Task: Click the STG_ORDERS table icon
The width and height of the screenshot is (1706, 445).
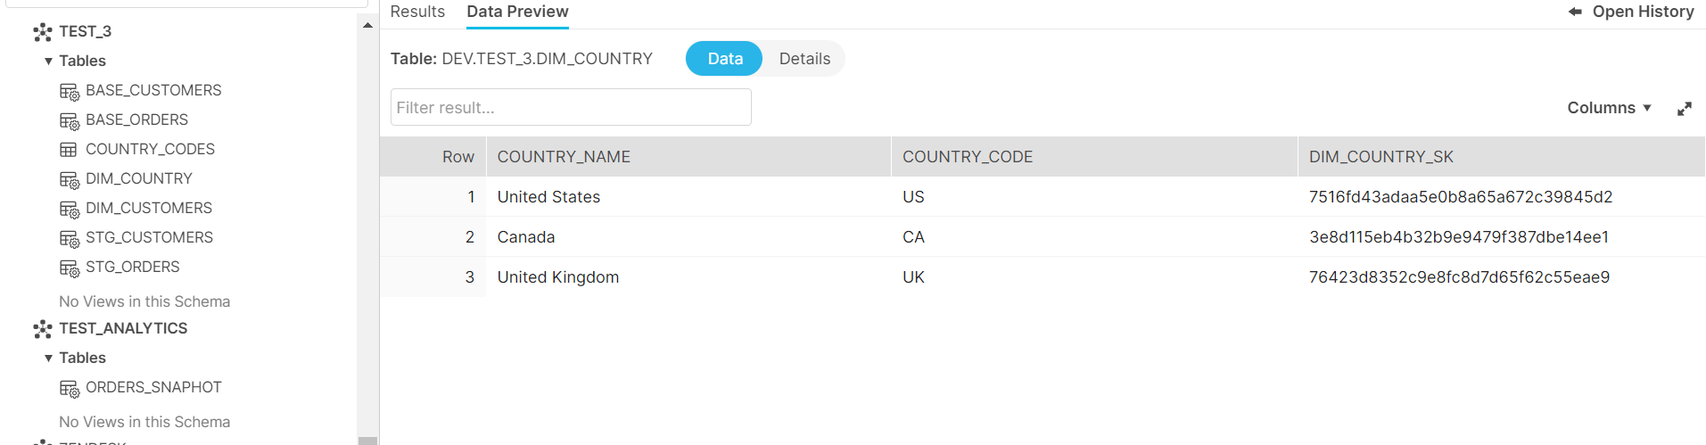Action: click(x=69, y=268)
